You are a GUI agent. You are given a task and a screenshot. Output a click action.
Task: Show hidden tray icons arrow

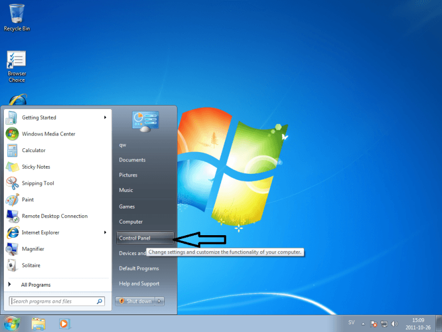[363, 324]
